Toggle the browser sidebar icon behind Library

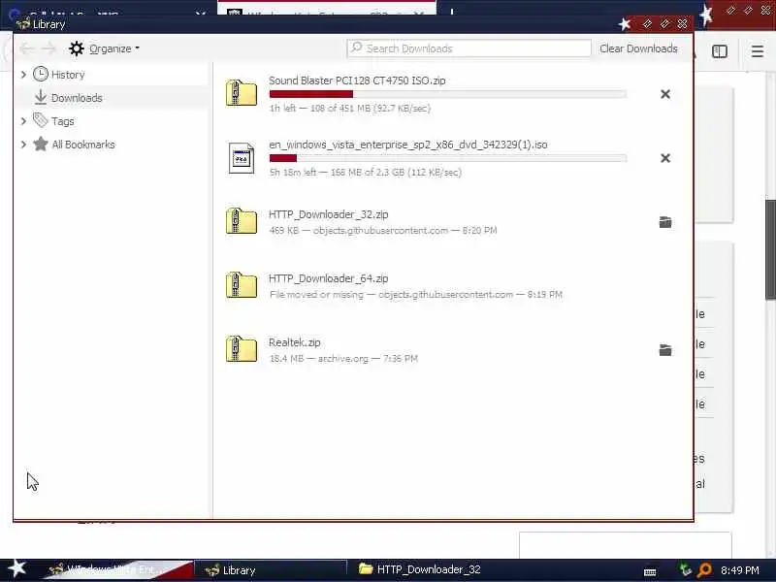click(x=719, y=51)
